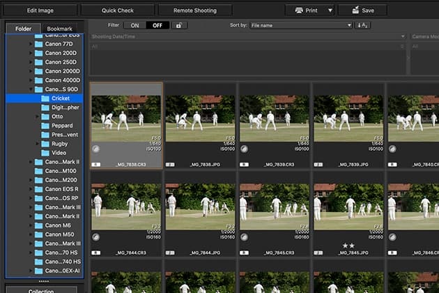This screenshot has height=293, width=439.
Task: Switch to the Bookmark tab
Action: [60, 29]
